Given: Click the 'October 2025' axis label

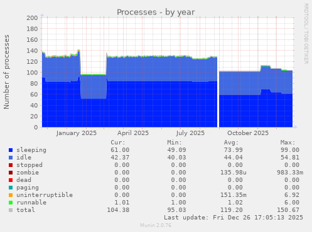Looking at the screenshot, I should click(x=248, y=133).
